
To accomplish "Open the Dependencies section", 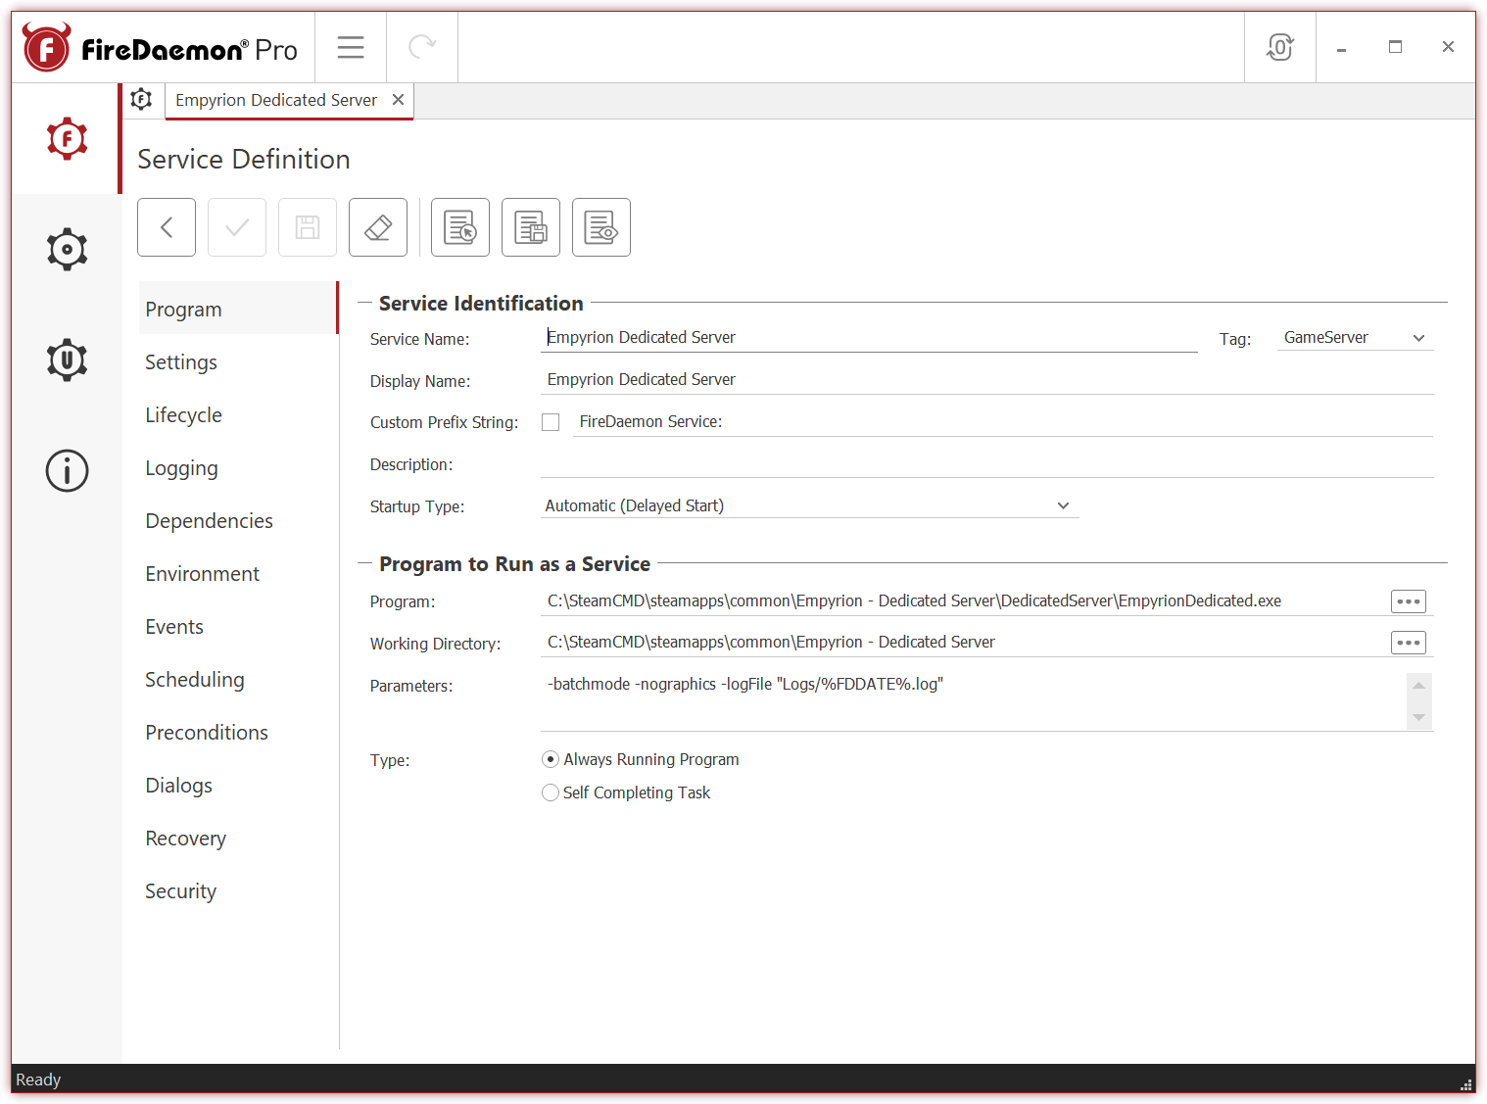I will pos(238,520).
